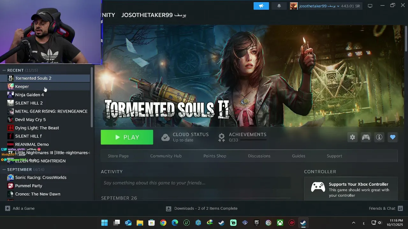
Task: Collapse the SEPTEMBER games category
Action: click(4, 170)
